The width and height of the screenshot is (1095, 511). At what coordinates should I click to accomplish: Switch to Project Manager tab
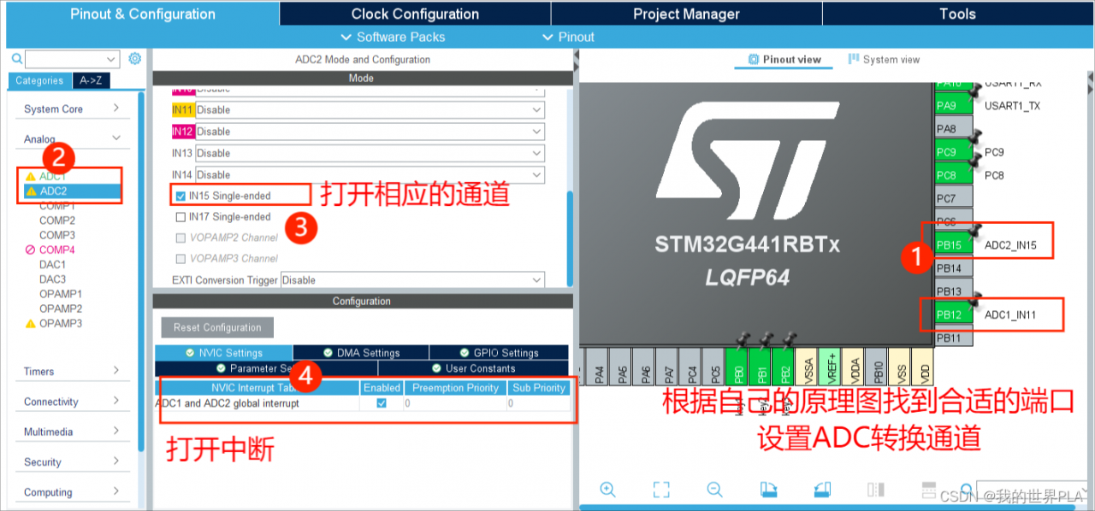click(x=686, y=14)
